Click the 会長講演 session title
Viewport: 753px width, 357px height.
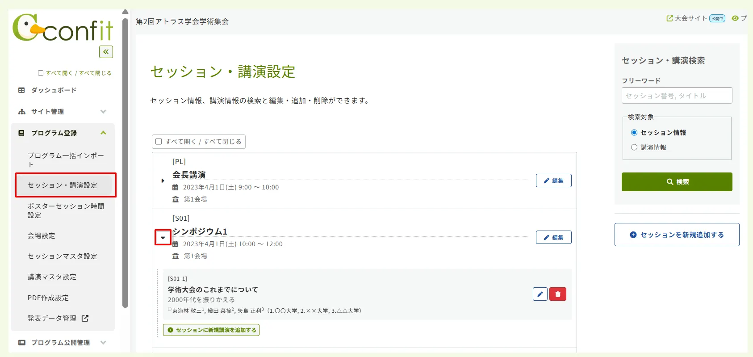(x=189, y=175)
